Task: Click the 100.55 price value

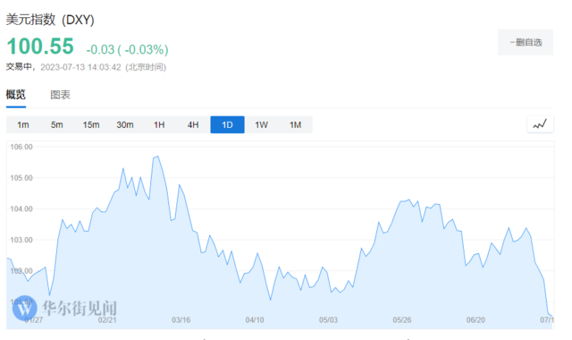Action: coord(40,47)
